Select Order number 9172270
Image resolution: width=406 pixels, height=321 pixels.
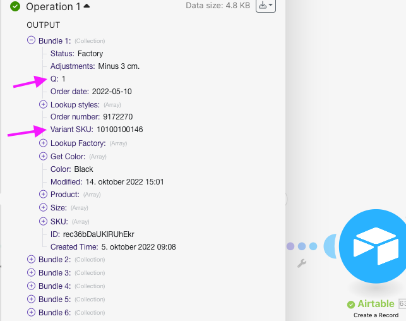click(92, 117)
